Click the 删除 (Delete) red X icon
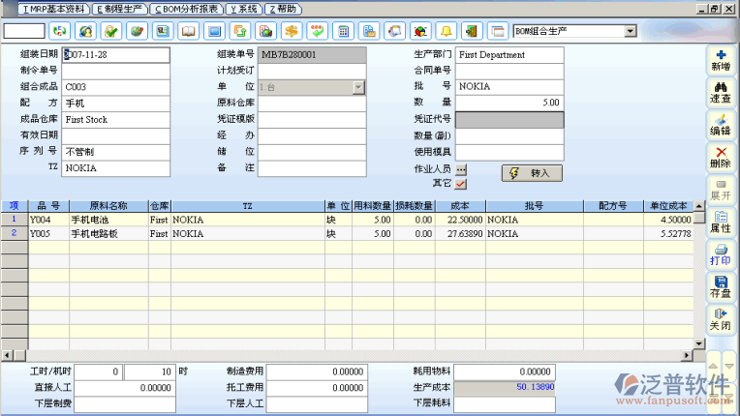This screenshot has height=416, width=740. (720, 157)
